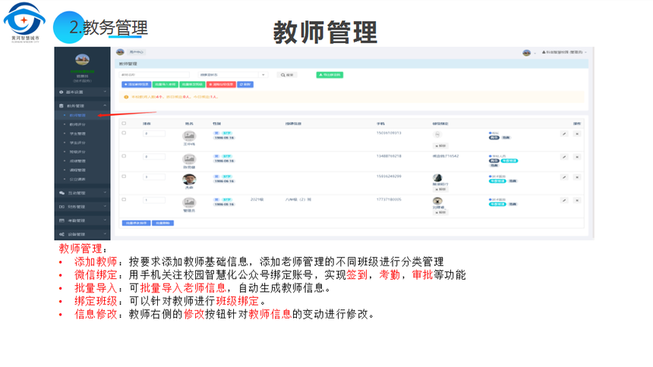This screenshot has width=653, height=367.
Task: Click the edit pencil for phone 15036109313
Action: click(564, 134)
